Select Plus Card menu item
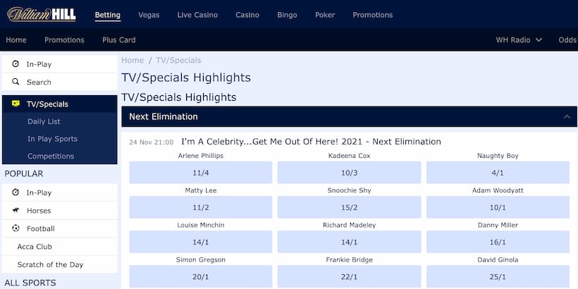Viewport: 578px width, 289px height. 118,40
